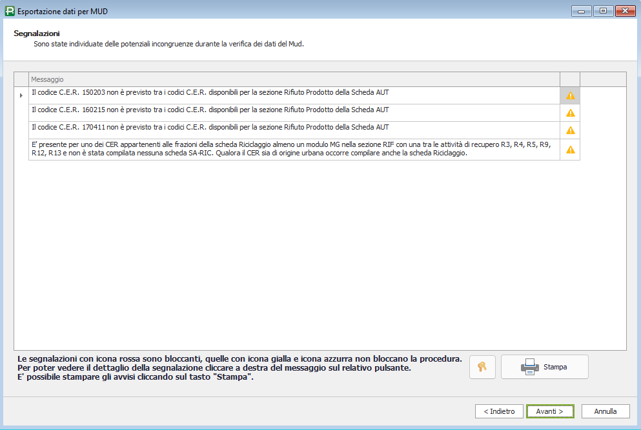Image resolution: width=641 pixels, height=430 pixels.
Task: Open the warning detail for C.E.R. 160215
Action: pos(570,113)
